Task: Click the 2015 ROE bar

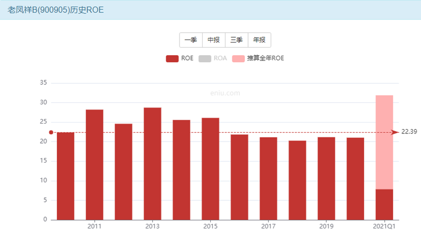Action: click(x=210, y=169)
